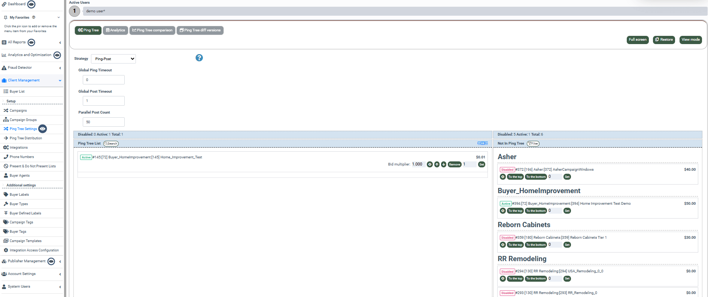Switch to the Analytics tab
The image size is (708, 297).
[x=115, y=30]
